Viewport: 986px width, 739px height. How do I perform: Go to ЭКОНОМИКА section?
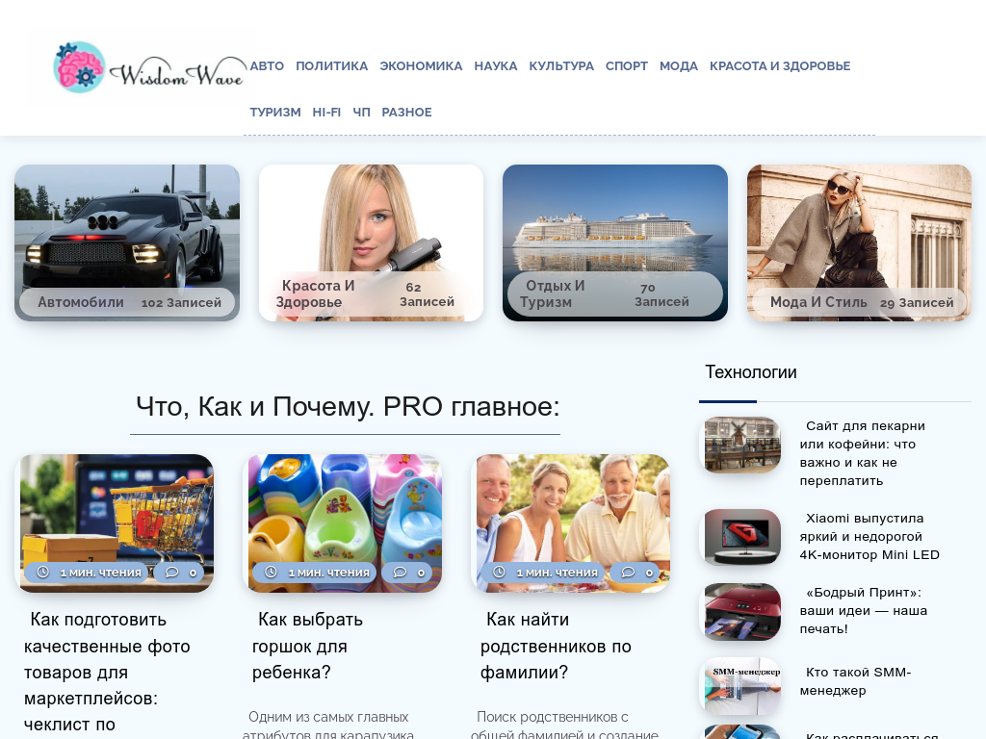pos(421,66)
